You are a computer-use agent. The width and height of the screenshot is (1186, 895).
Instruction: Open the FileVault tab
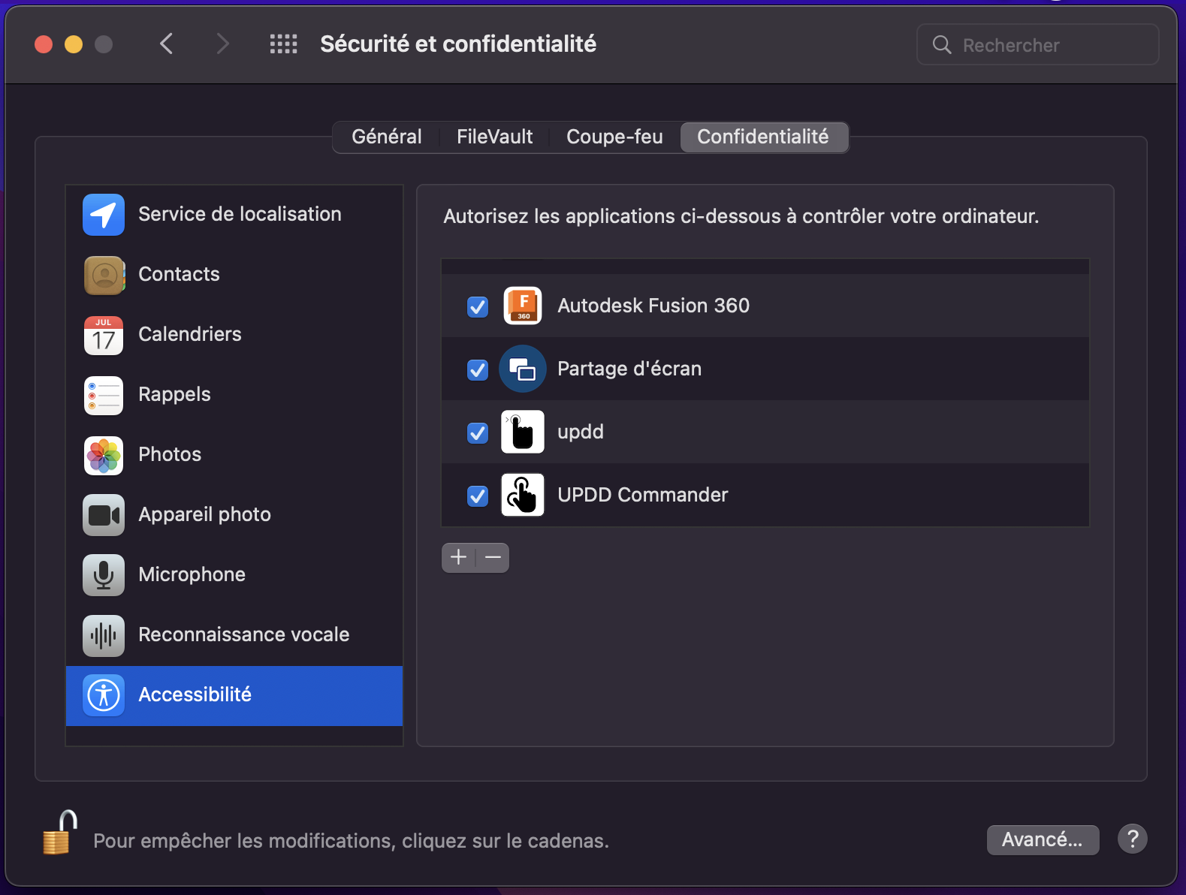click(495, 137)
